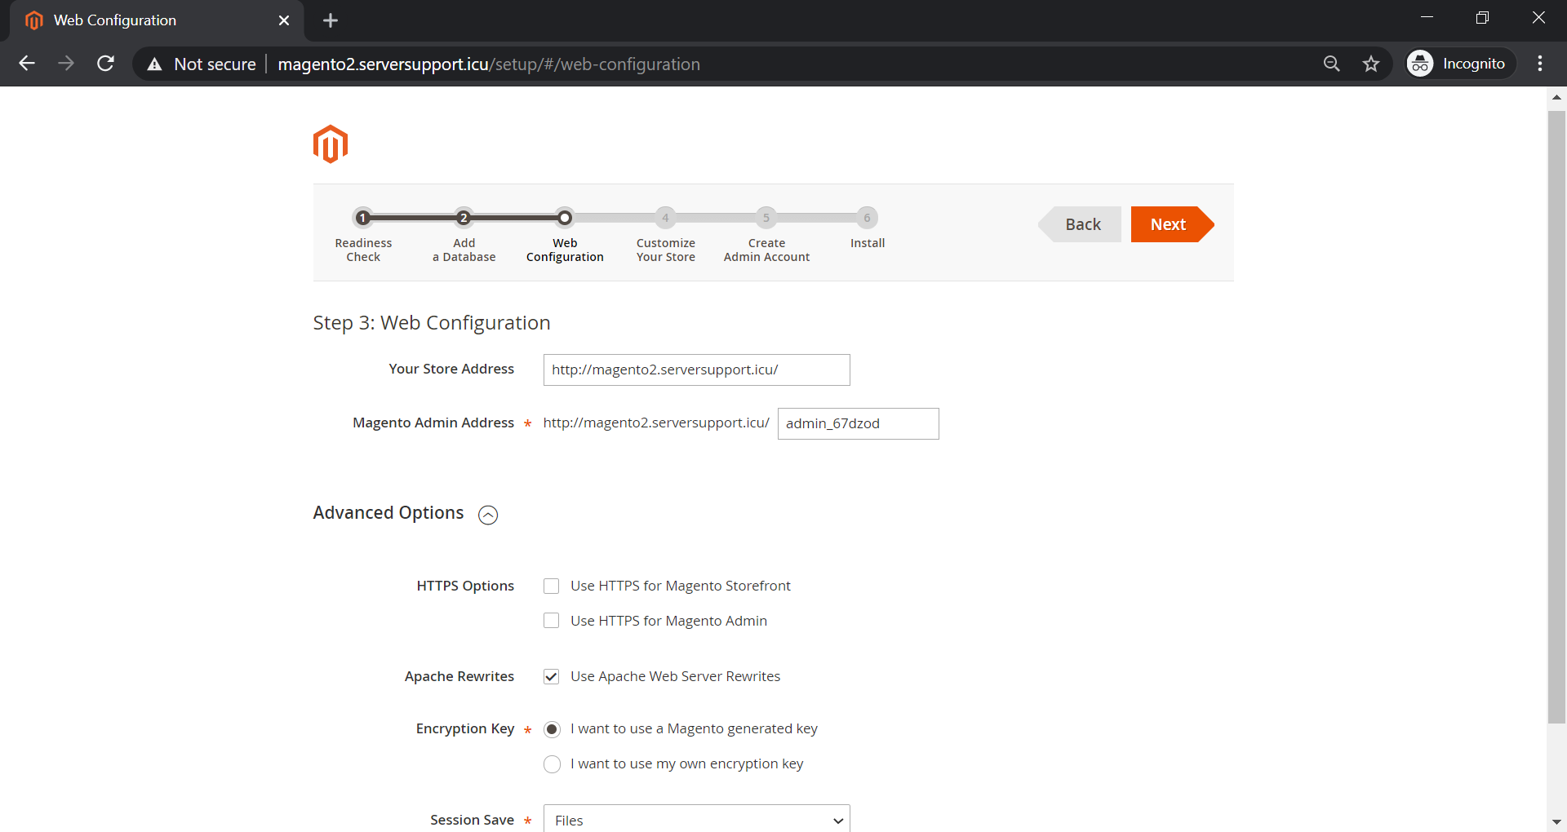The width and height of the screenshot is (1567, 832).
Task: Bookmark this page with the star icon
Action: (x=1371, y=64)
